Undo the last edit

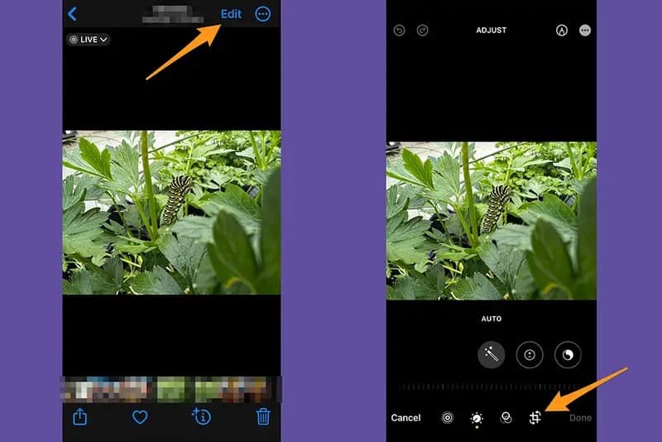coord(399,30)
